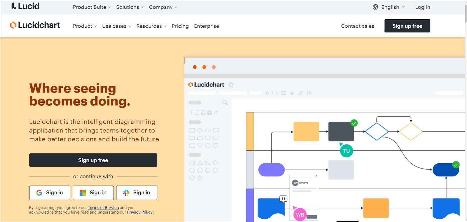Click Sign up free in the header
The height and width of the screenshot is (222, 467).
click(407, 26)
